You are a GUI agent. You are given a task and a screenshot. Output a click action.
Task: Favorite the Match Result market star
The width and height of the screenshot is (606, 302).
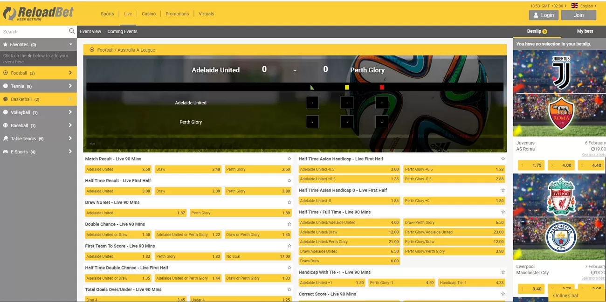289,159
